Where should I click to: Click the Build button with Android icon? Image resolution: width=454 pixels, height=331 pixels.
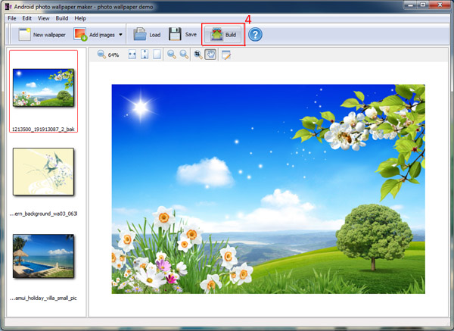224,35
